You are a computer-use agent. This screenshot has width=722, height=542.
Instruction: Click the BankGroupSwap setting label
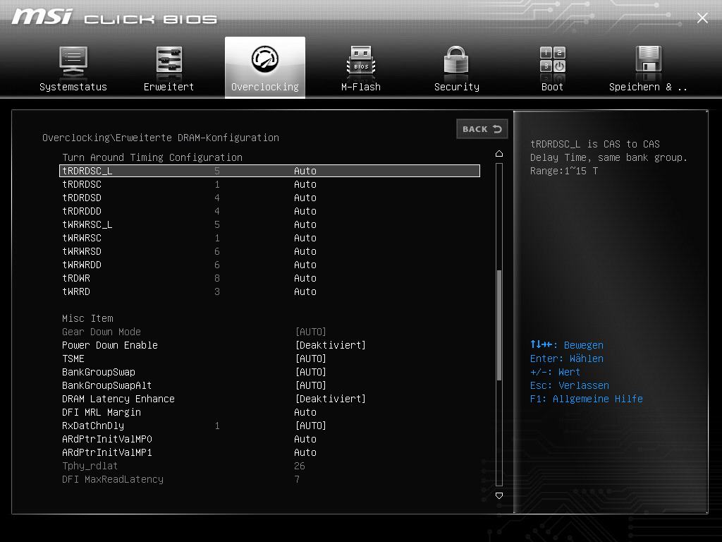99,372
